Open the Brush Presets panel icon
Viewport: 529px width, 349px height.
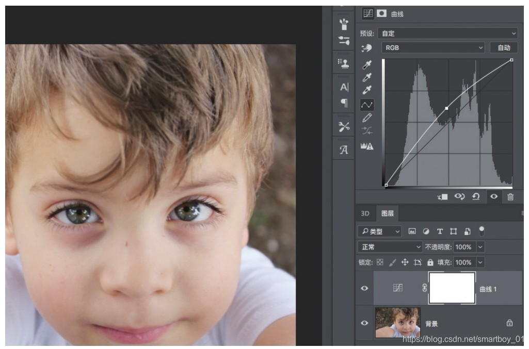coord(344,24)
